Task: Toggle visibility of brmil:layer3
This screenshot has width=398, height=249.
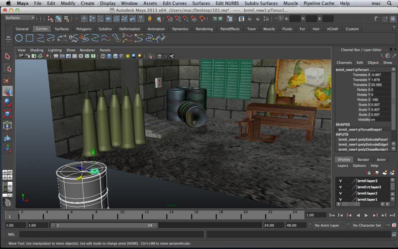Action: 340,181
